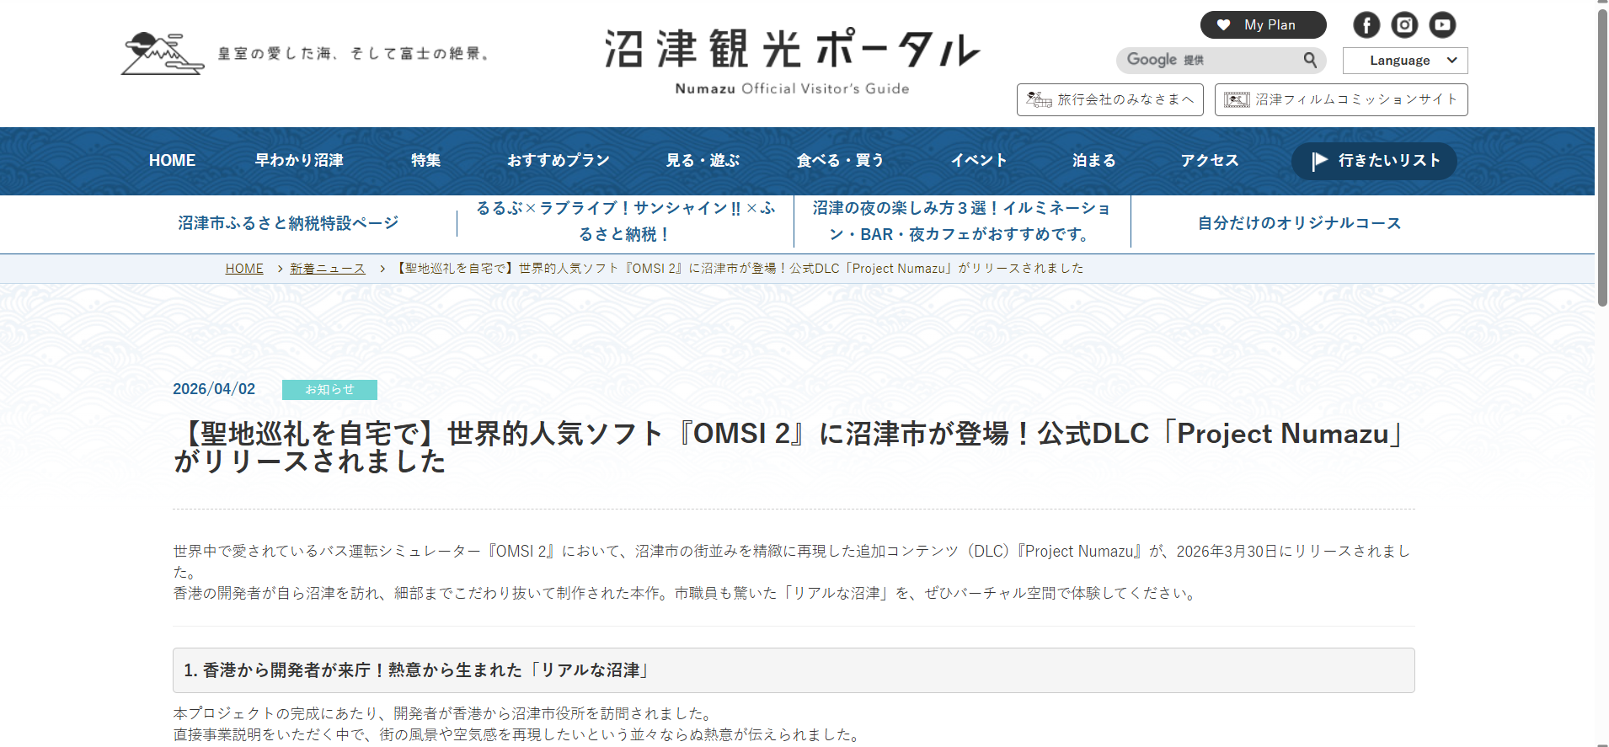Open the HOME navigation menu item
The height and width of the screenshot is (747, 1609).
pyautogui.click(x=172, y=161)
